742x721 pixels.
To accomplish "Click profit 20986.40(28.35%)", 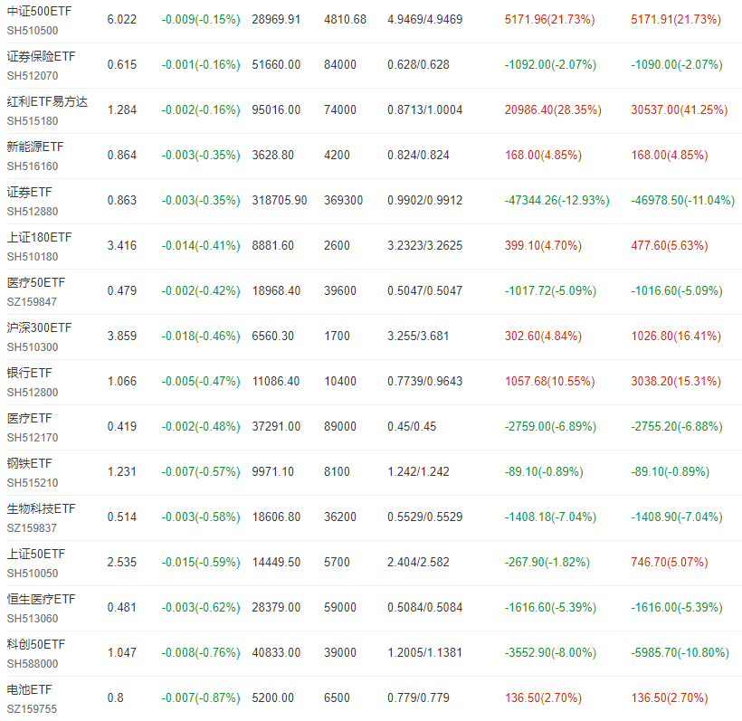I will click(x=553, y=109).
